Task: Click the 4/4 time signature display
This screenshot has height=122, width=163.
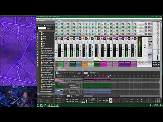Action: pos(92,102)
